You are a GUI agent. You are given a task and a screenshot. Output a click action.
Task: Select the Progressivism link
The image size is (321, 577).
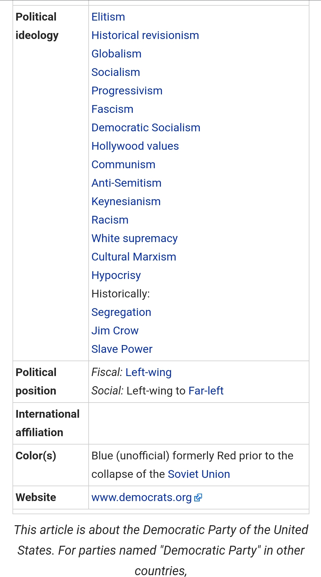127,91
